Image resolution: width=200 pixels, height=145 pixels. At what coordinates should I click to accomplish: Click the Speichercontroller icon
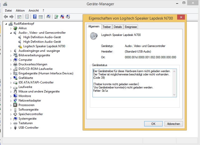(x=15, y=114)
